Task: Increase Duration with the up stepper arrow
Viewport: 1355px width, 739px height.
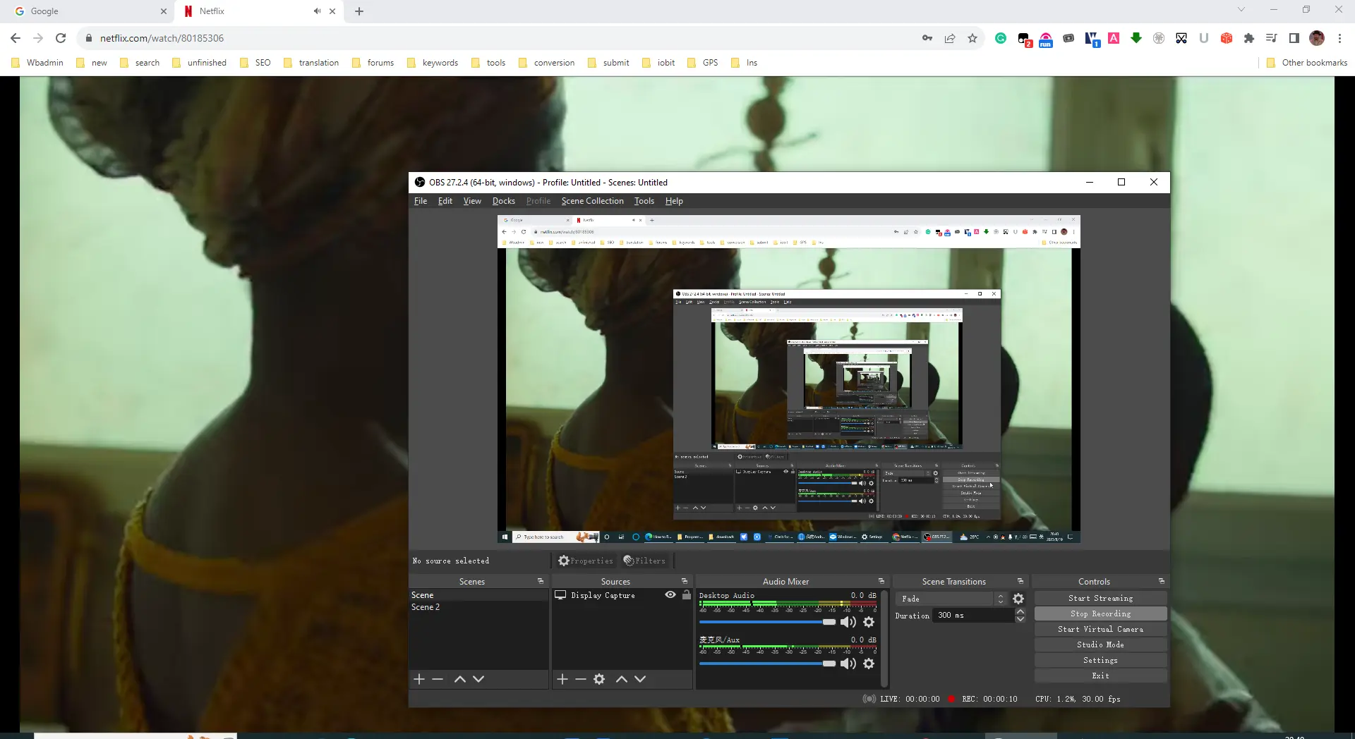Action: click(x=1020, y=611)
